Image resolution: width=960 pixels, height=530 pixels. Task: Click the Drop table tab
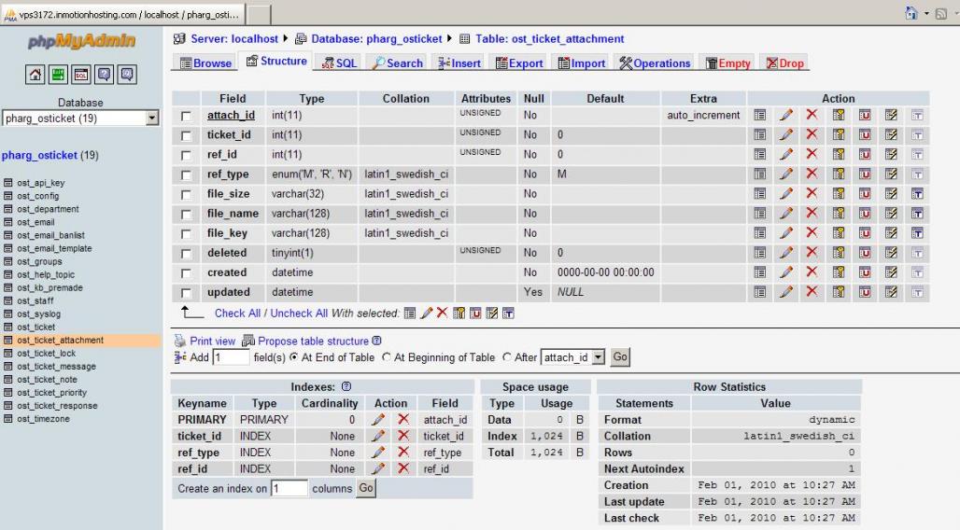pos(784,63)
